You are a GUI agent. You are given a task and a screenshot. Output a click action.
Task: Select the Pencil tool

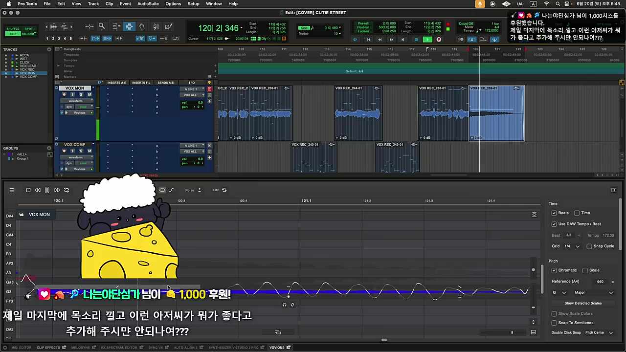tap(169, 26)
